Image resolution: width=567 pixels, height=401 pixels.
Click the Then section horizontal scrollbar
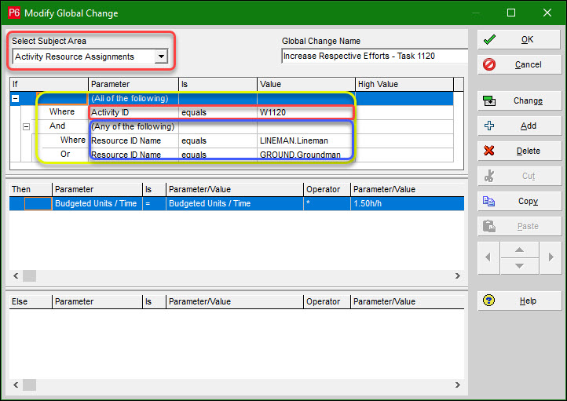point(236,276)
